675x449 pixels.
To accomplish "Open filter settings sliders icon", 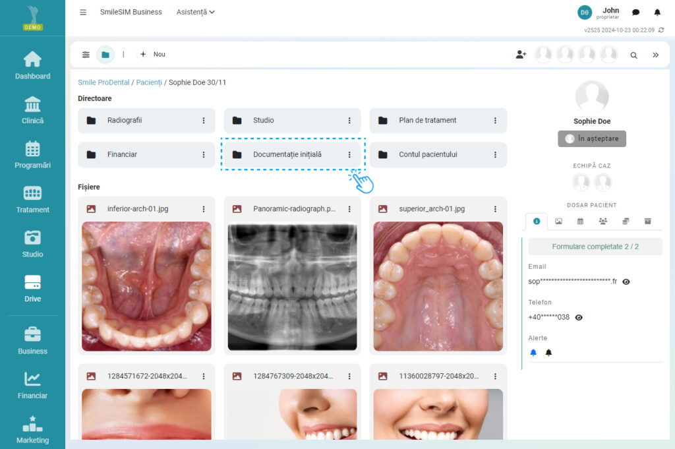I will pyautogui.click(x=86, y=55).
